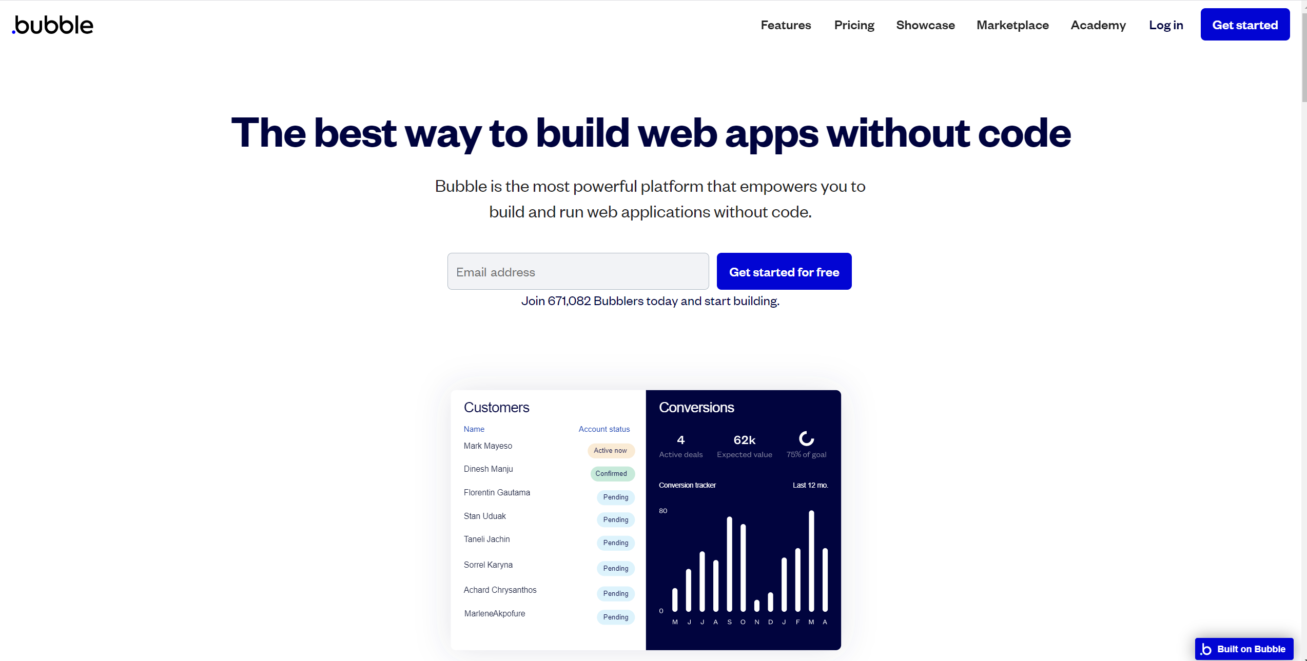Open the Built on Bubble badge
The width and height of the screenshot is (1307, 661).
click(1244, 649)
